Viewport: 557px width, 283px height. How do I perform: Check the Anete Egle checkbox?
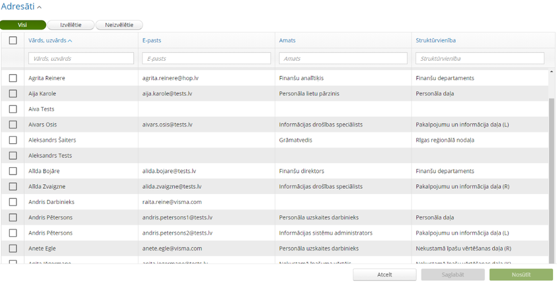(x=13, y=248)
